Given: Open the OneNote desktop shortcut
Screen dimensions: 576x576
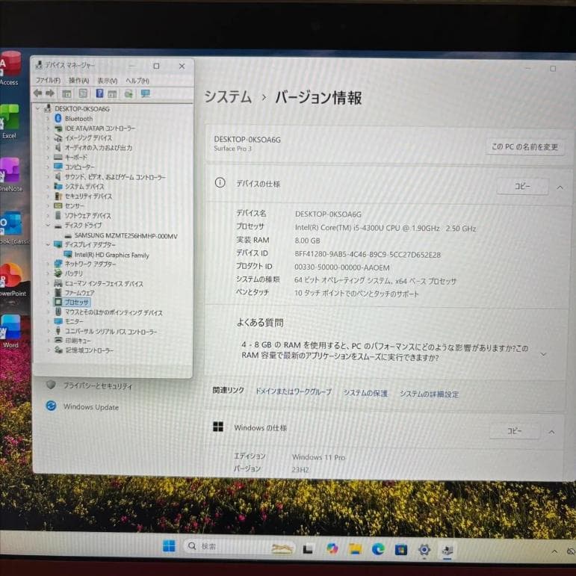Looking at the screenshot, I should [10, 175].
